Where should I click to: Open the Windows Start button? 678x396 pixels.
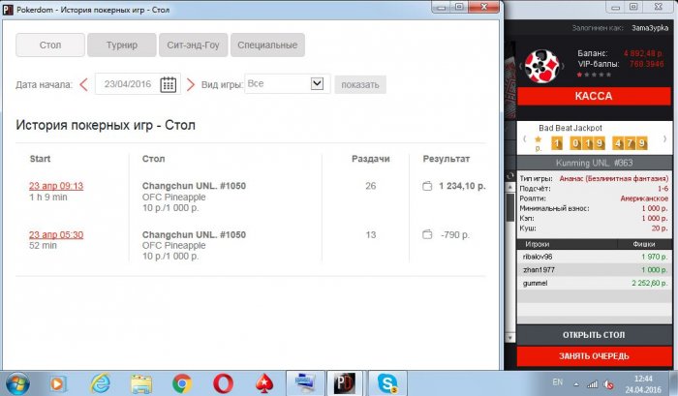(x=17, y=383)
